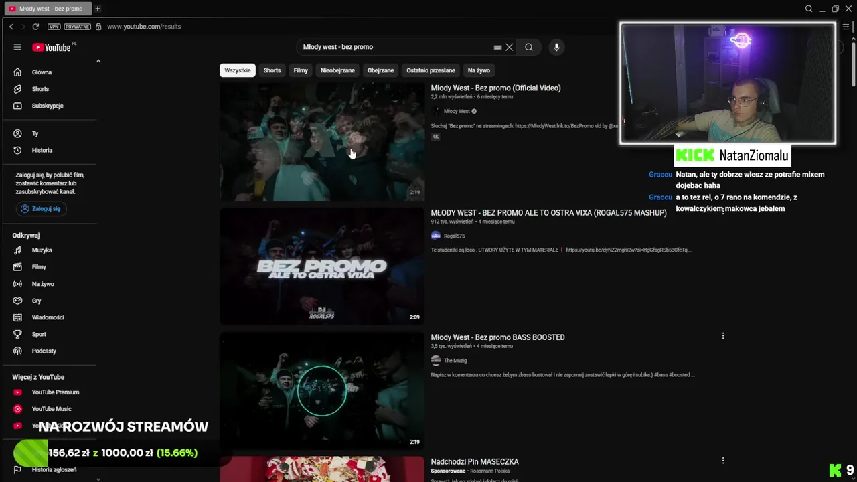Click the magnifier search button
The width and height of the screenshot is (857, 482).
529,47
